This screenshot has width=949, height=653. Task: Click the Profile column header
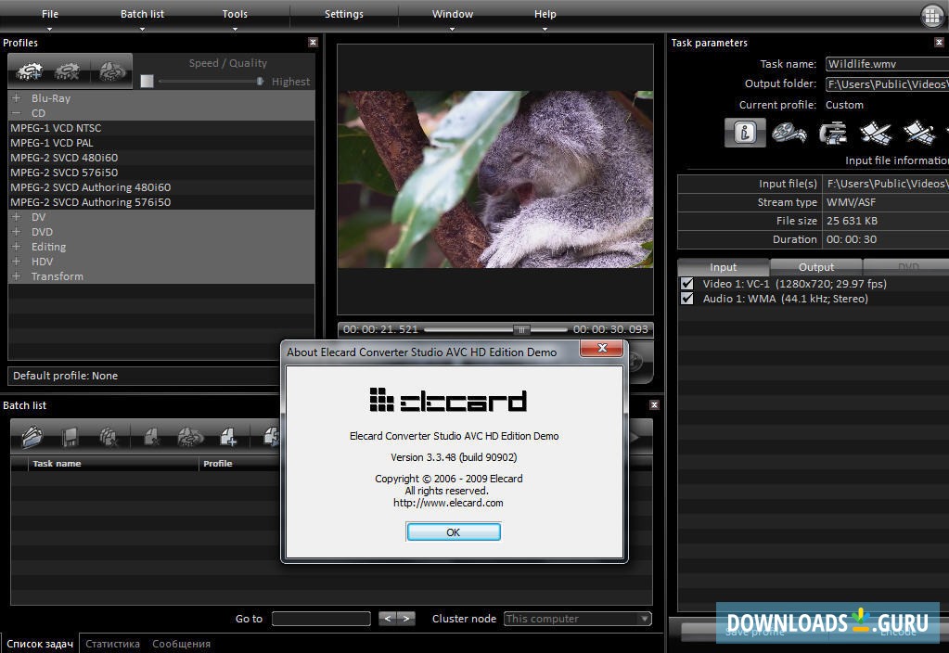click(239, 464)
